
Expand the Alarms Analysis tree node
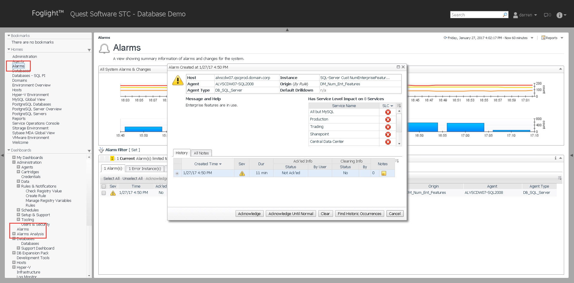click(x=14, y=234)
